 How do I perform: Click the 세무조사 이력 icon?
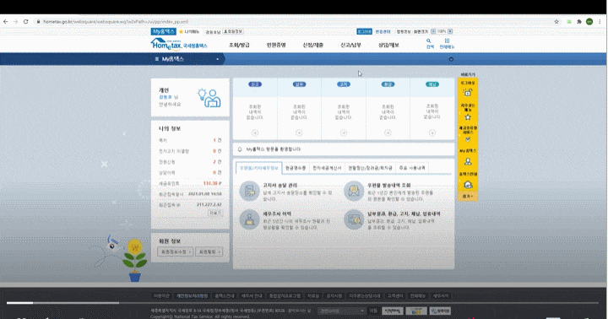pos(249,219)
